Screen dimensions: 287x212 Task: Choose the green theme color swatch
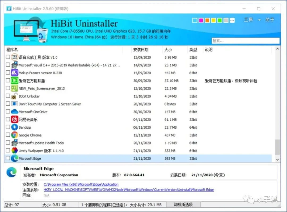click(x=220, y=20)
